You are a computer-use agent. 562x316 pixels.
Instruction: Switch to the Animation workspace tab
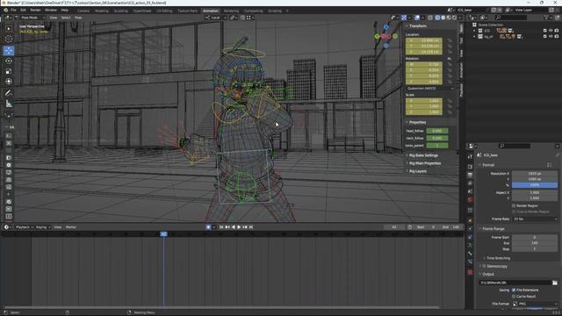coord(211,11)
